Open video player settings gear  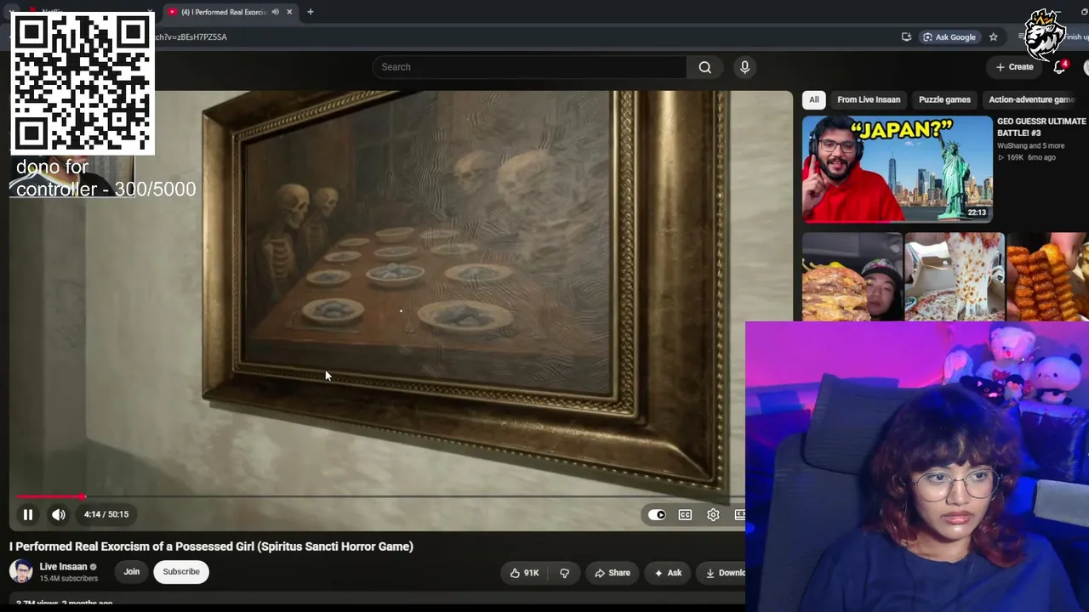tap(713, 514)
